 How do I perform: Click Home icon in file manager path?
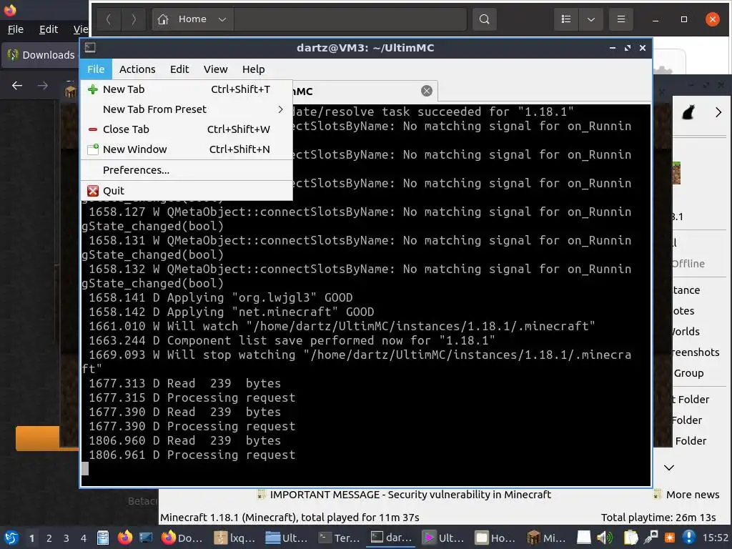tap(163, 19)
